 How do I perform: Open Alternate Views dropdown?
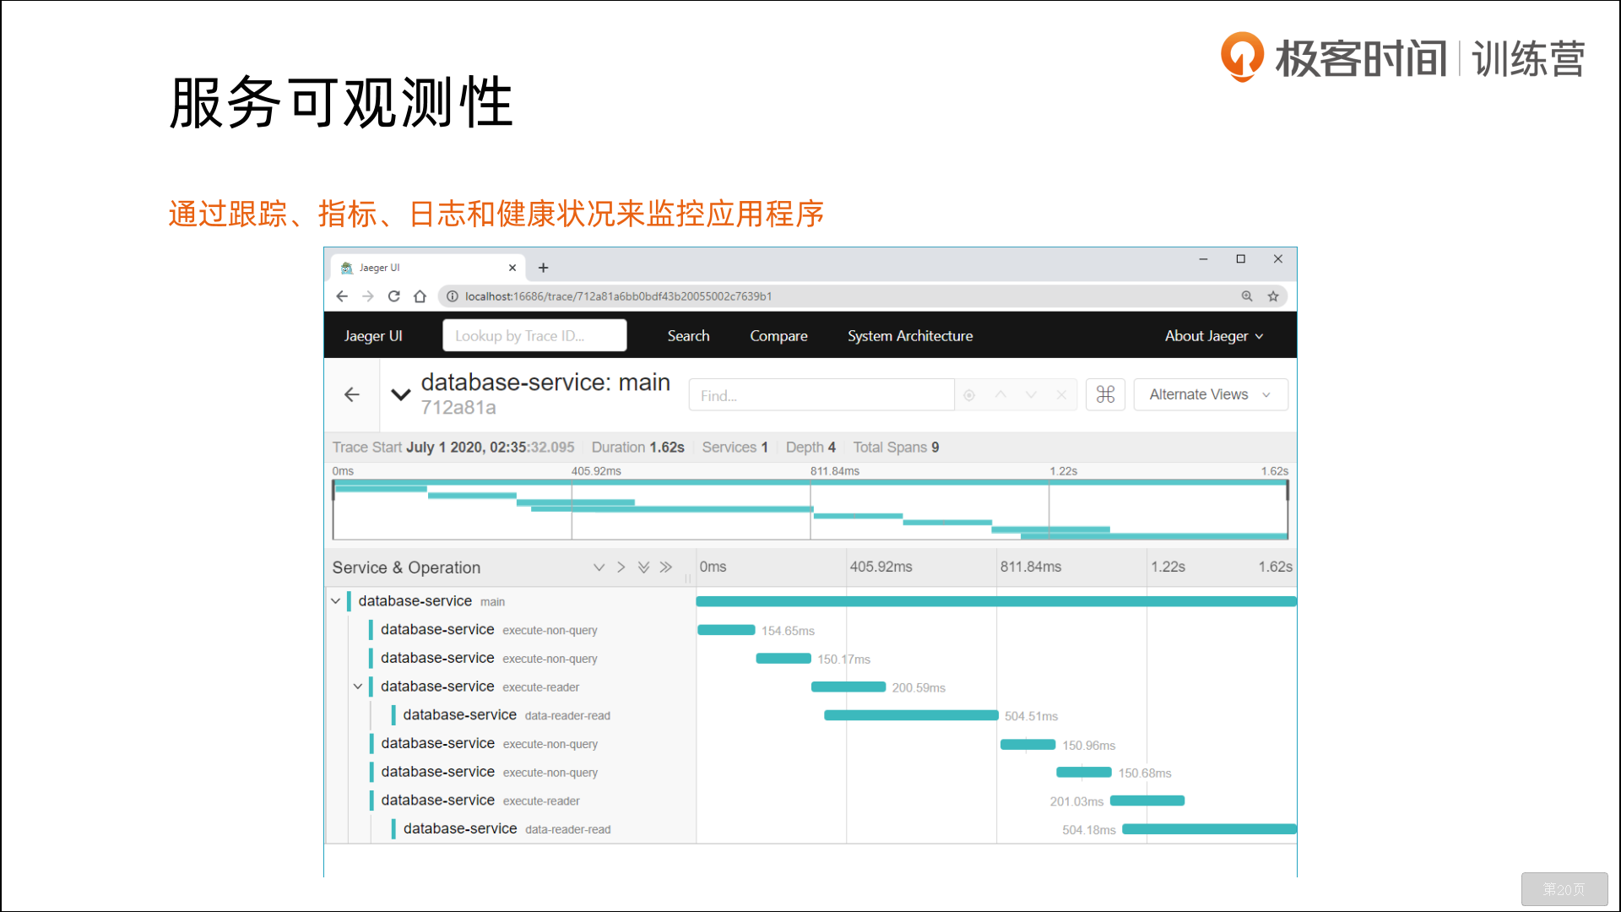tap(1211, 394)
